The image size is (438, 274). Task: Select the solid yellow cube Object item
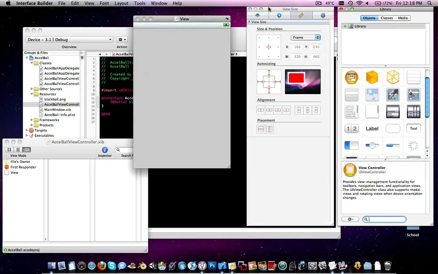pos(372,77)
